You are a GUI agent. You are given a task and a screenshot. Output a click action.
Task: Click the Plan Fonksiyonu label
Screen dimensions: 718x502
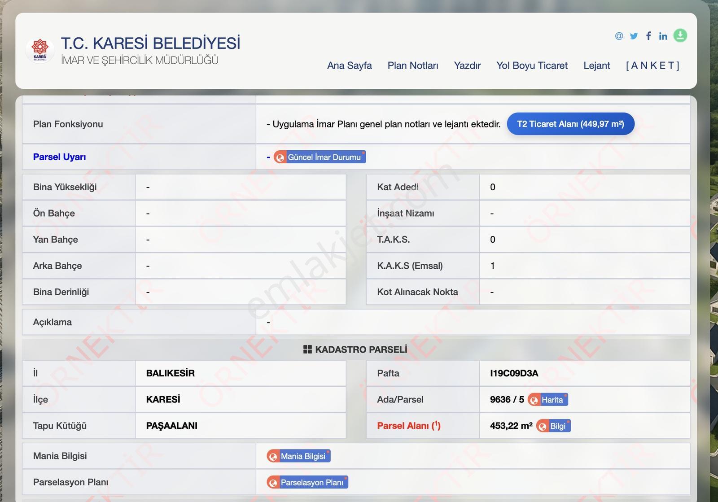point(68,124)
